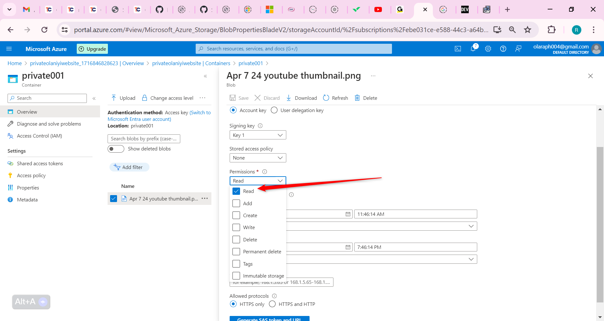Image resolution: width=604 pixels, height=321 pixels.
Task: Bookmark this page with the star
Action: click(528, 30)
